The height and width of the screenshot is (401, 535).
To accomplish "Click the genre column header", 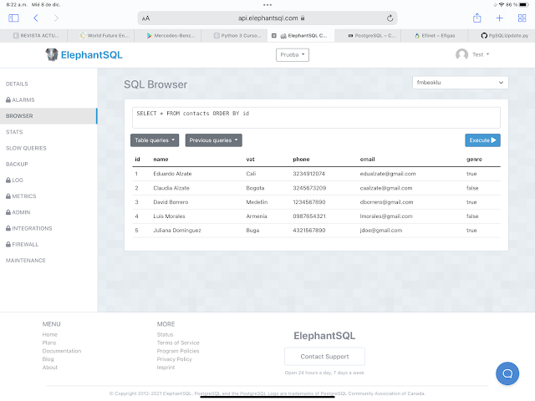I will tap(474, 160).
